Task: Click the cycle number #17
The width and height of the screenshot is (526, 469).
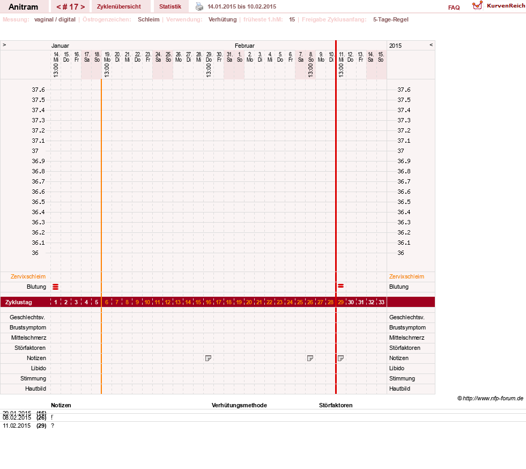Action: click(70, 7)
